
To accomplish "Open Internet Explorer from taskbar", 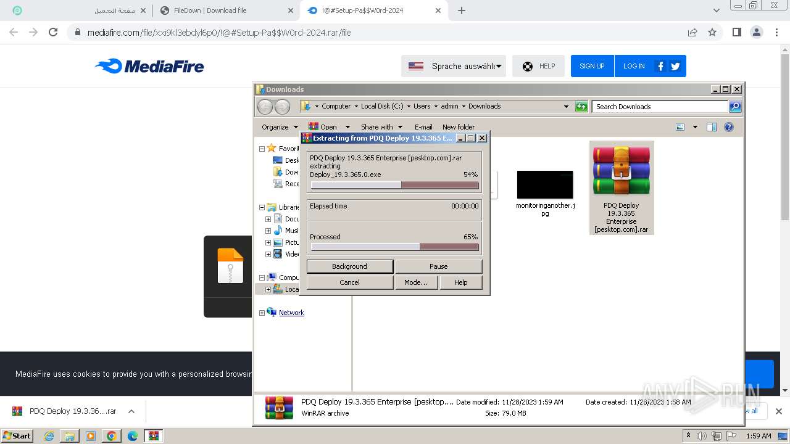I will (x=49, y=436).
